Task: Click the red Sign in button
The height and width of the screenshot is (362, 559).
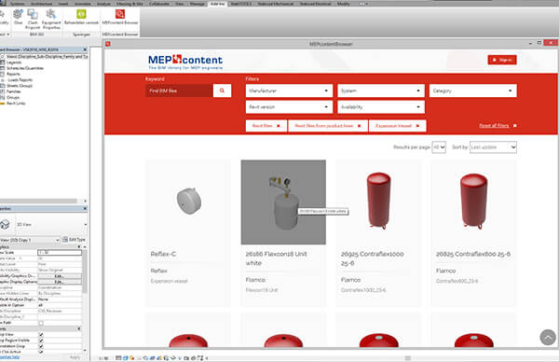Action: (502, 60)
